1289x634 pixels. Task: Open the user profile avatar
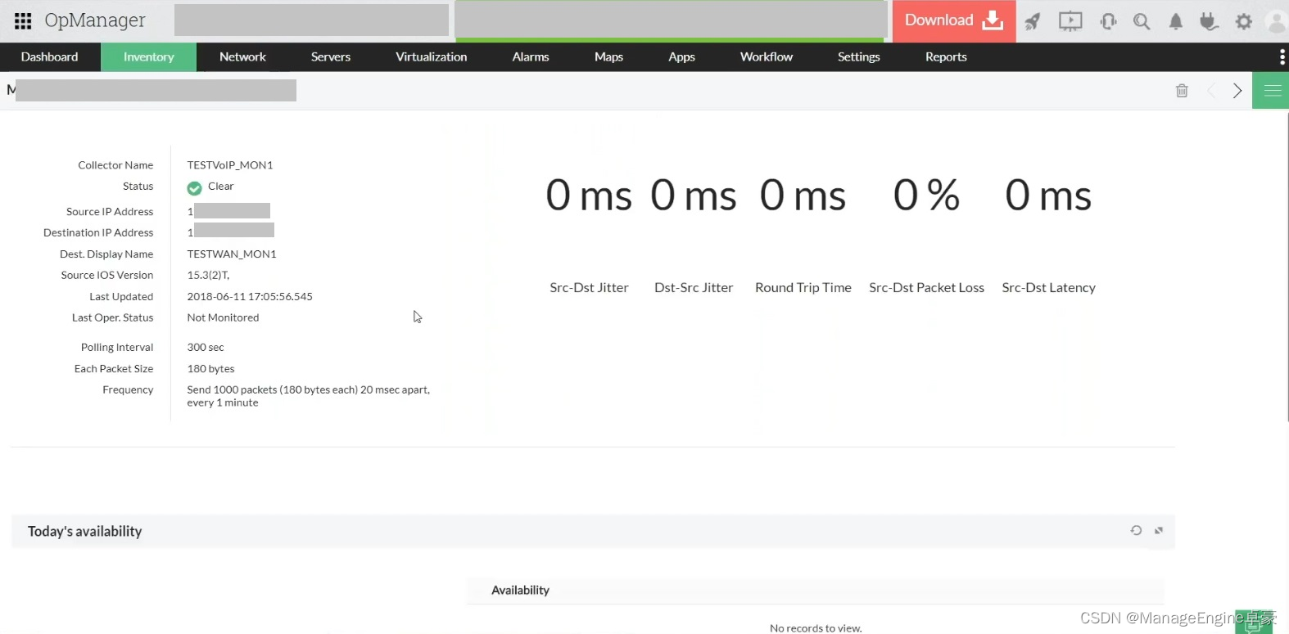click(1277, 21)
